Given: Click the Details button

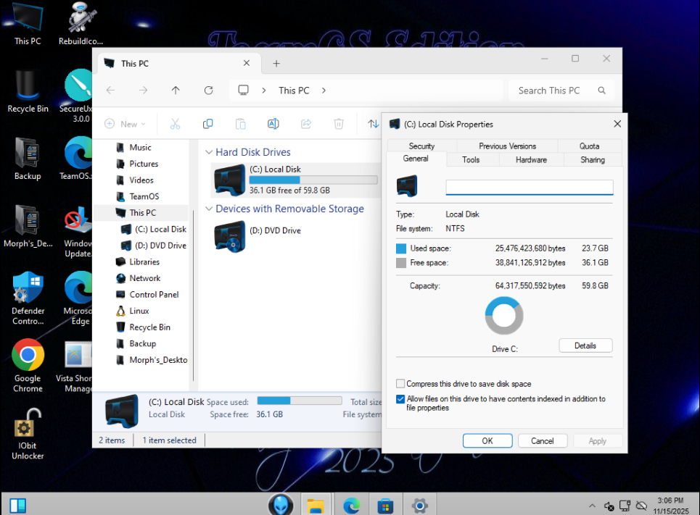Looking at the screenshot, I should (585, 346).
